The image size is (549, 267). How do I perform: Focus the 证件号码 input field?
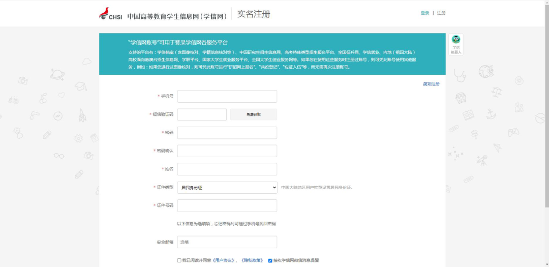tap(227, 205)
